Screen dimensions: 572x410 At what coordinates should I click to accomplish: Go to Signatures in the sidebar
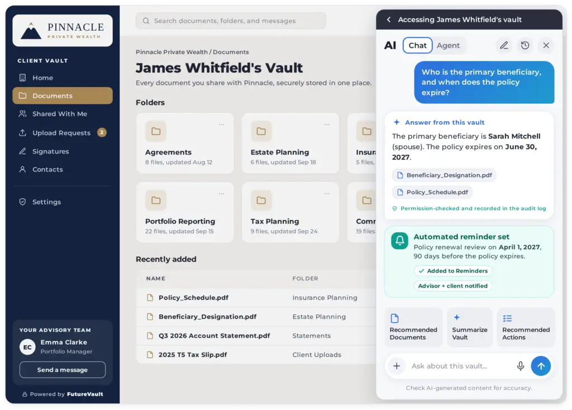(x=63, y=151)
